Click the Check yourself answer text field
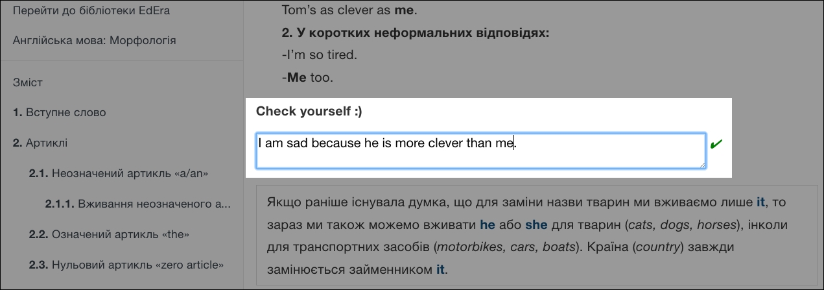824x290 pixels. pos(481,151)
